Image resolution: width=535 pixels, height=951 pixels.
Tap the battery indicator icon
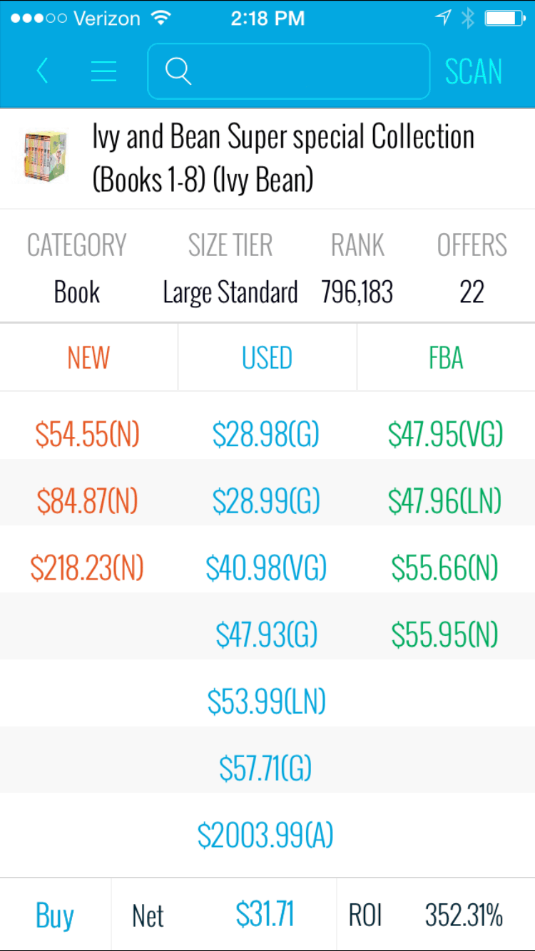[504, 18]
